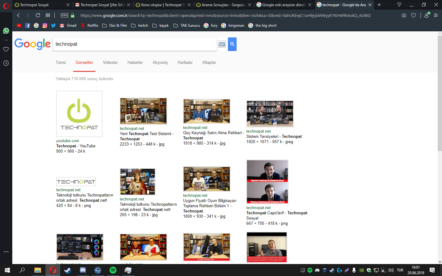Open Opera Easy Setup panel
This screenshot has width=442, height=276.
click(436, 15)
